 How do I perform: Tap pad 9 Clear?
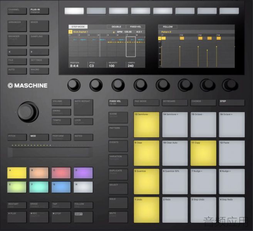tap(146, 153)
